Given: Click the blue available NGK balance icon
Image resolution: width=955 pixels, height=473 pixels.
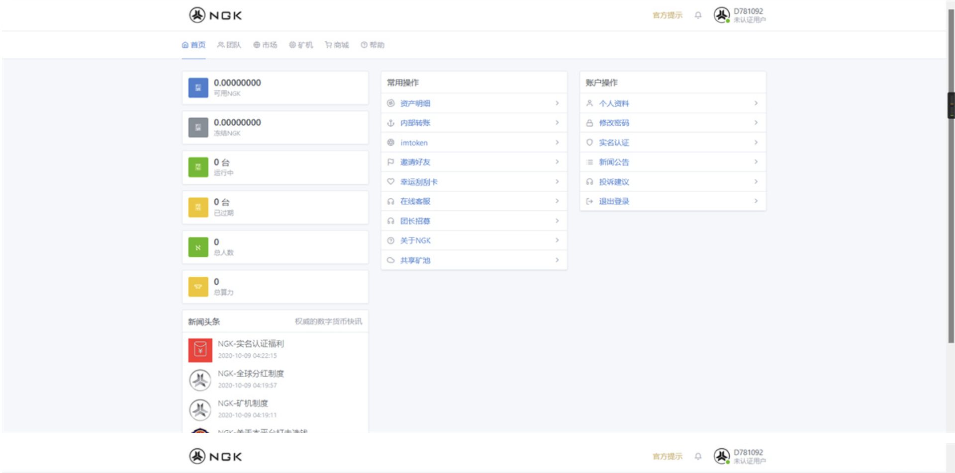Looking at the screenshot, I should click(x=198, y=88).
